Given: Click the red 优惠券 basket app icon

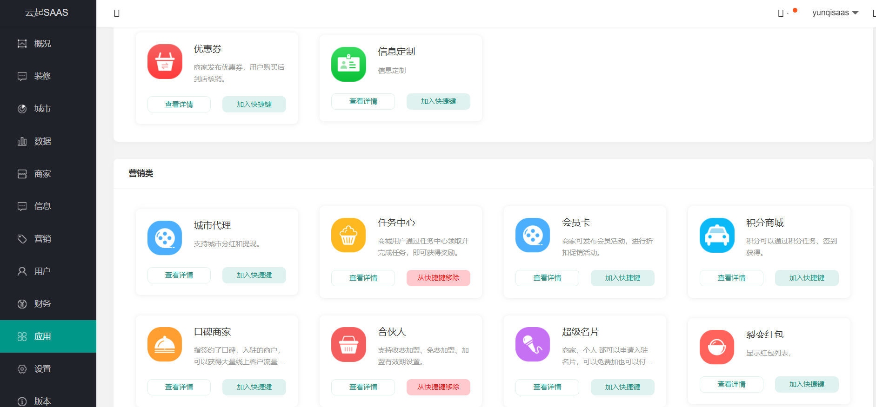Looking at the screenshot, I should [x=165, y=61].
